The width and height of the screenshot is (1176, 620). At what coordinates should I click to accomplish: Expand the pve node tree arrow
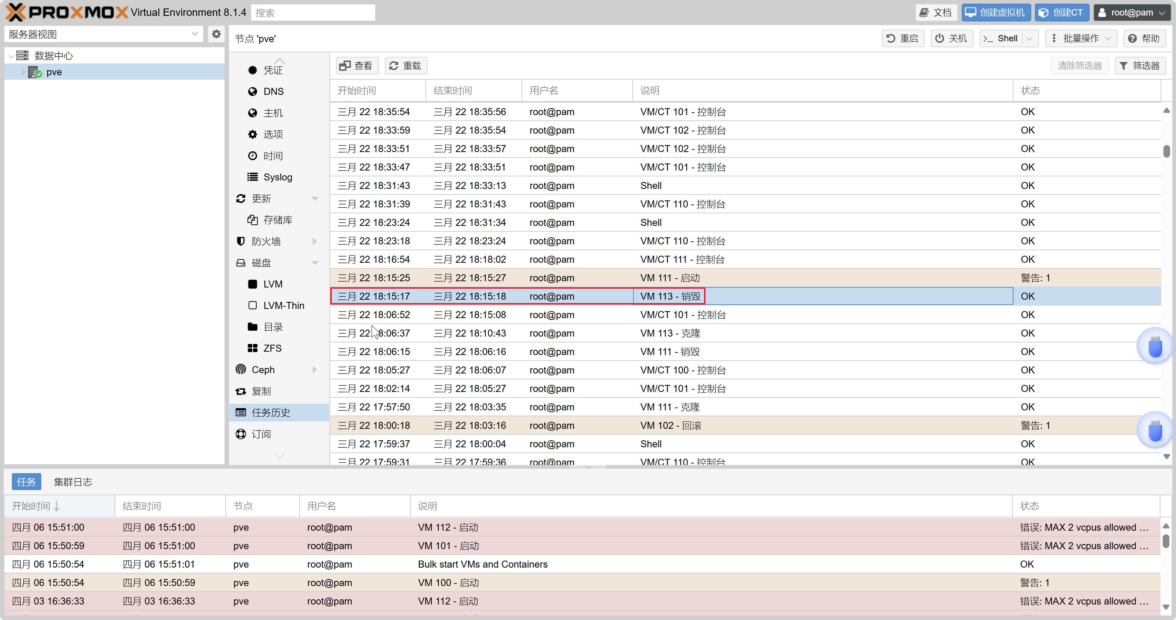(23, 72)
